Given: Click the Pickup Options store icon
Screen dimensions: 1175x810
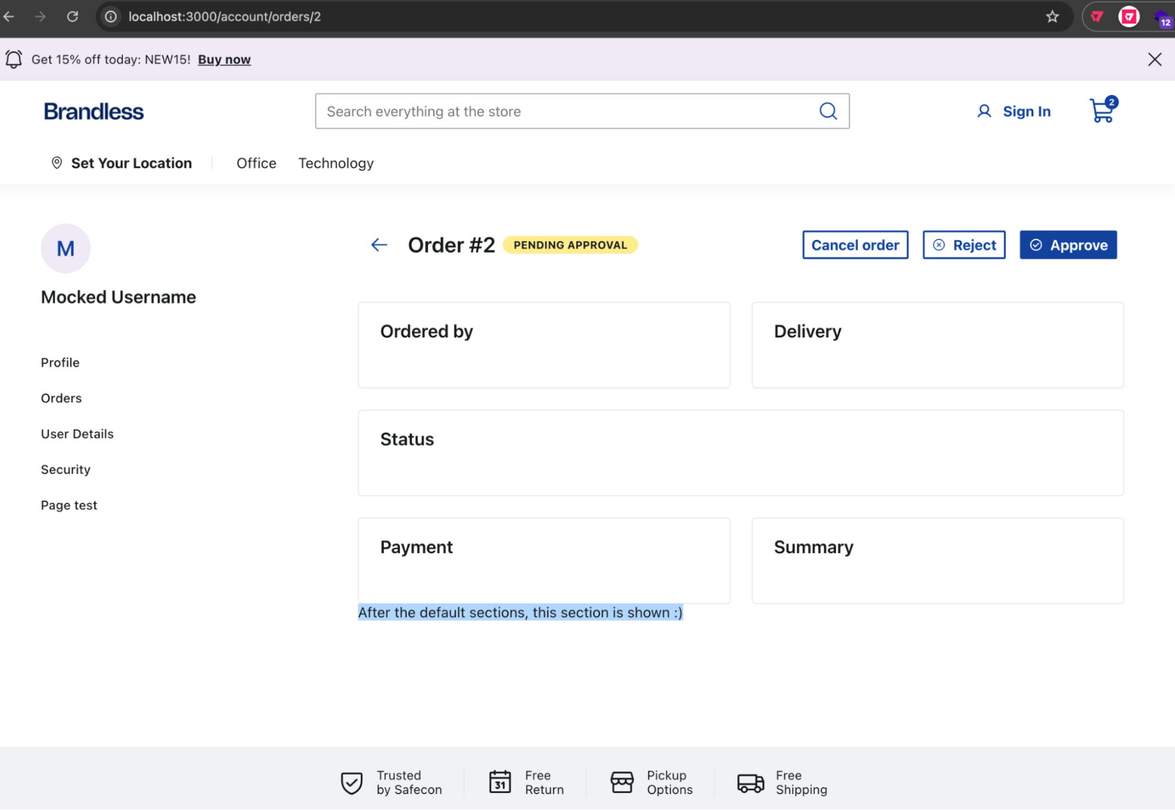Looking at the screenshot, I should point(622,782).
